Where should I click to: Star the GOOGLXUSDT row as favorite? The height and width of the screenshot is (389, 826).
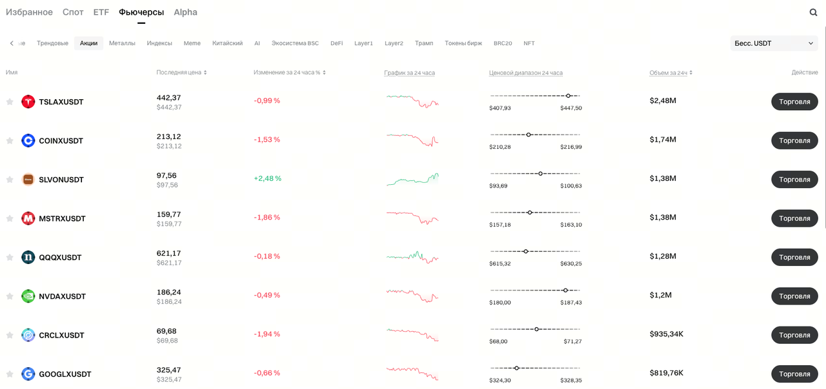[x=10, y=374]
